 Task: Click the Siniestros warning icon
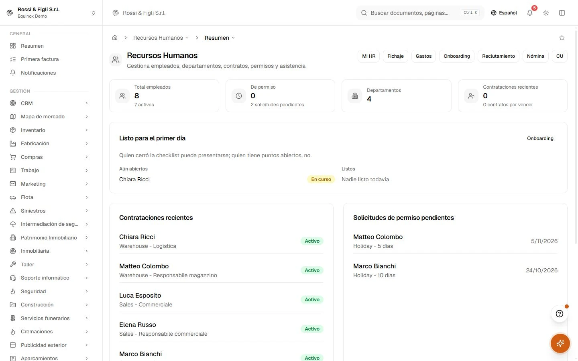coord(13,211)
